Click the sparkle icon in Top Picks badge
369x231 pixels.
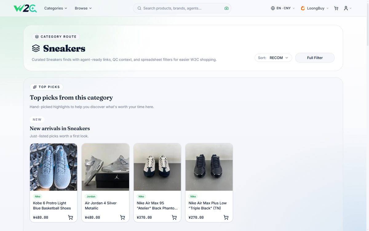click(35, 87)
